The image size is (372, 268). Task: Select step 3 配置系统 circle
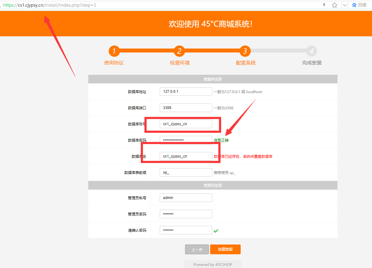(245, 51)
